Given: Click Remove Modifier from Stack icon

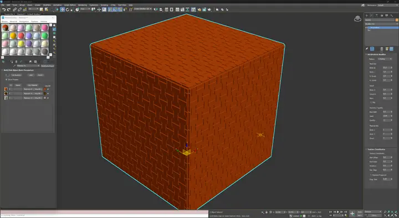Looking at the screenshot, I should 381,49.
